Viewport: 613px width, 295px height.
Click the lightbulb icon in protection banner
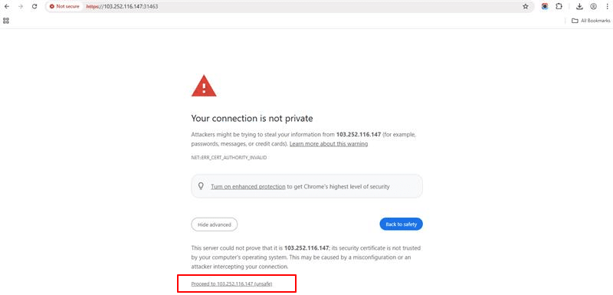(x=201, y=186)
